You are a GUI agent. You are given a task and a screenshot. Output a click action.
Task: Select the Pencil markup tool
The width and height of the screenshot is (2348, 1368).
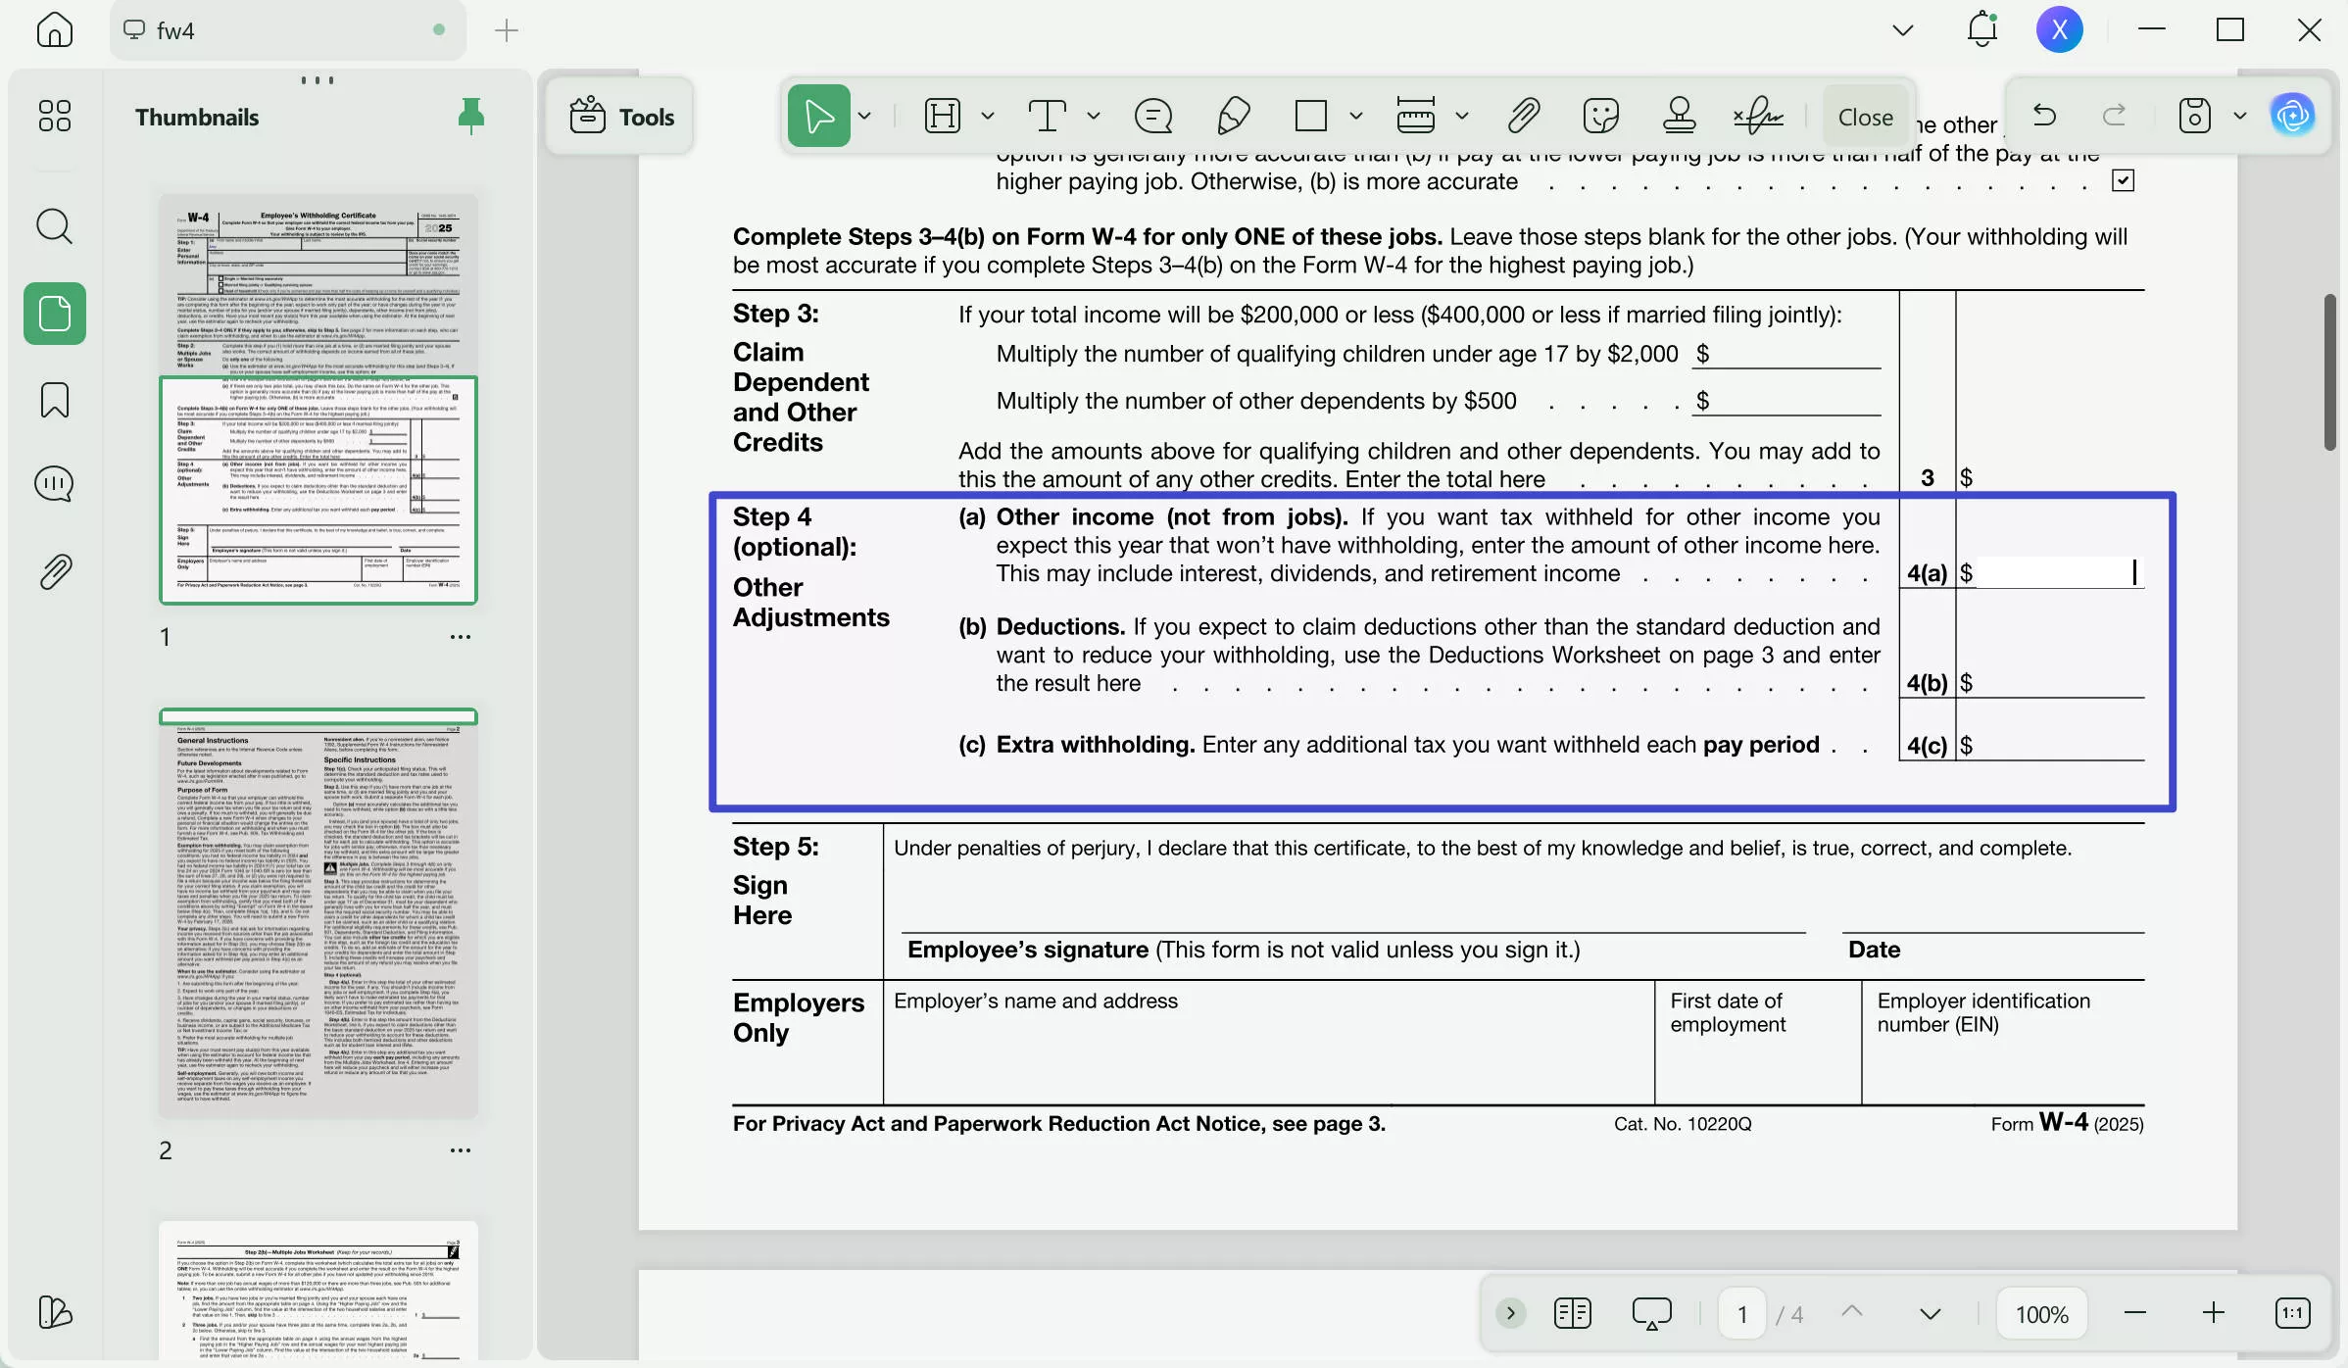point(1234,115)
